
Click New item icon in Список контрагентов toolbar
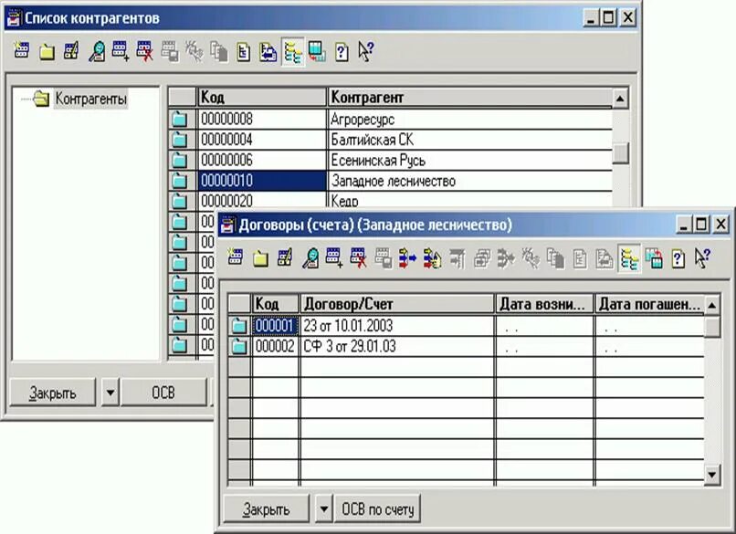click(x=22, y=51)
